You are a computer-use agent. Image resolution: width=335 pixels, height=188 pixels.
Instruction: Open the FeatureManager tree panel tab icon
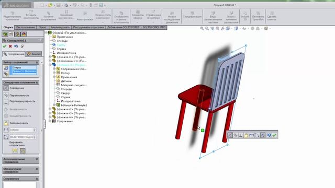pyautogui.click(x=5, y=34)
